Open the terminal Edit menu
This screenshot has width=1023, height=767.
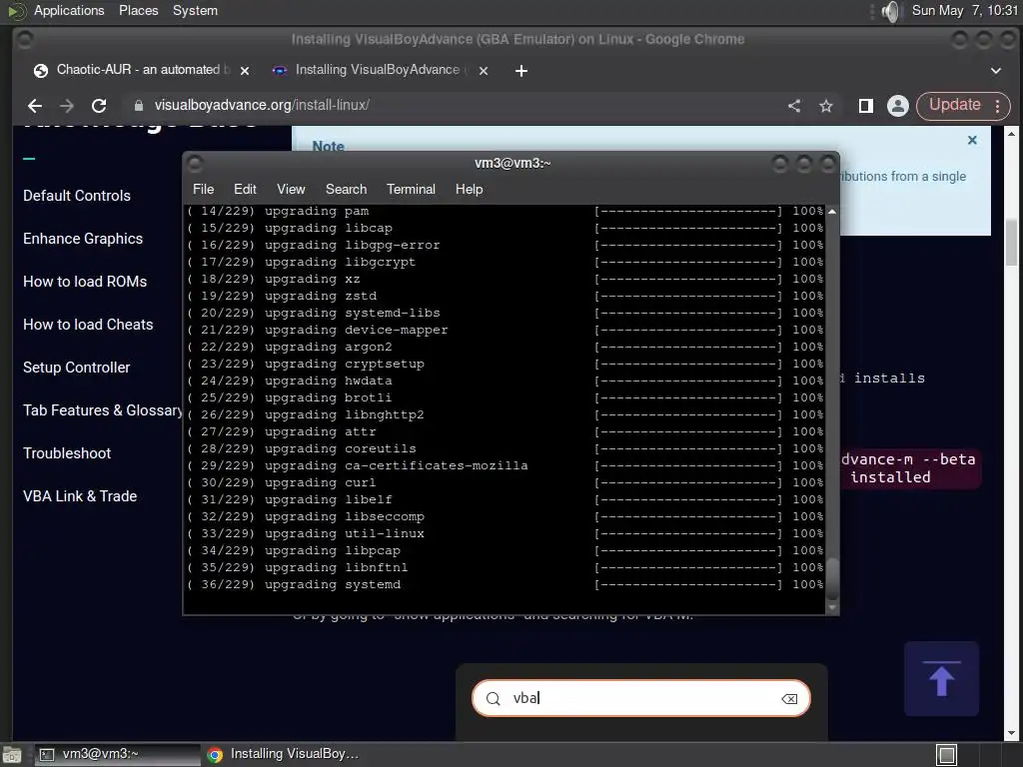[245, 189]
